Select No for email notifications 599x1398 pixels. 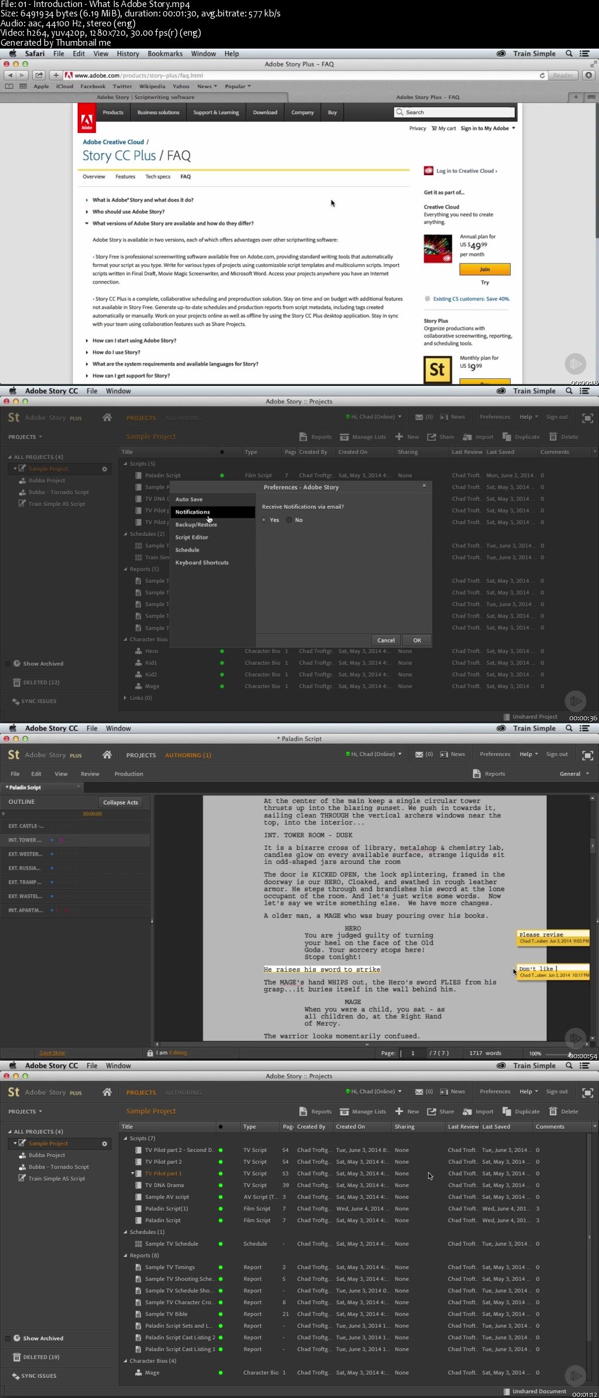pyautogui.click(x=289, y=520)
